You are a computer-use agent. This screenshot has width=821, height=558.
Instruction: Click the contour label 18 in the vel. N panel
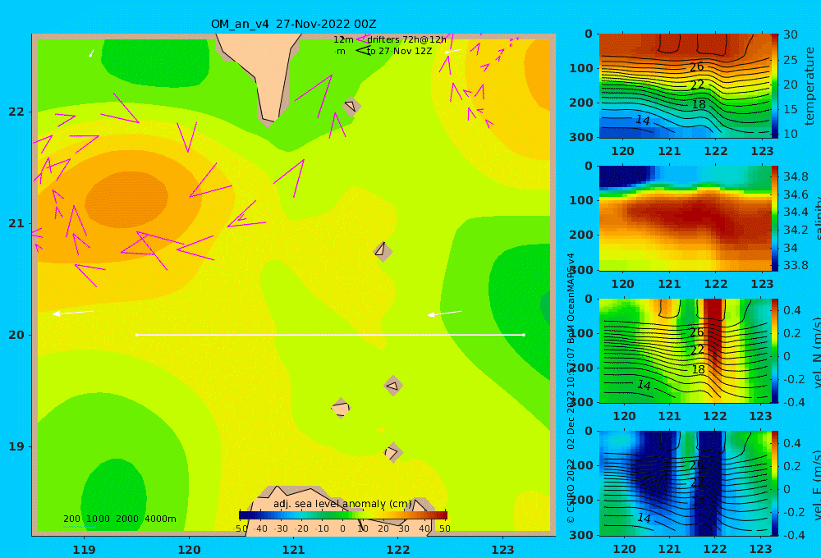click(x=698, y=369)
